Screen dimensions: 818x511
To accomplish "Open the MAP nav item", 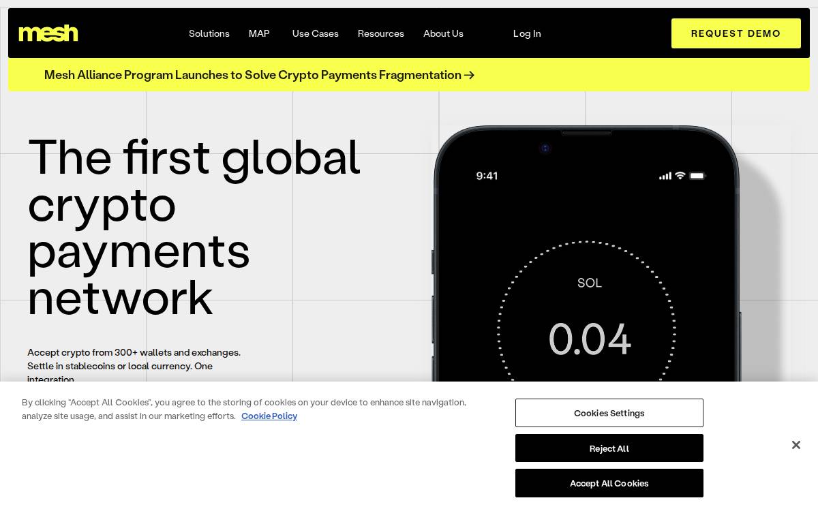I will click(x=259, y=33).
